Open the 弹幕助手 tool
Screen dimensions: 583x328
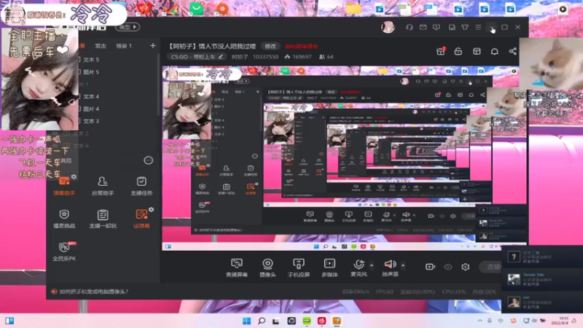(64, 186)
